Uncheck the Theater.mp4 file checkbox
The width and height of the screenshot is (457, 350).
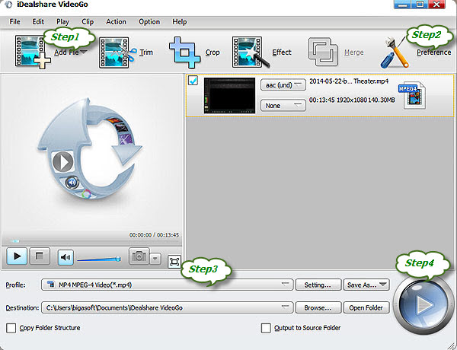coord(193,81)
